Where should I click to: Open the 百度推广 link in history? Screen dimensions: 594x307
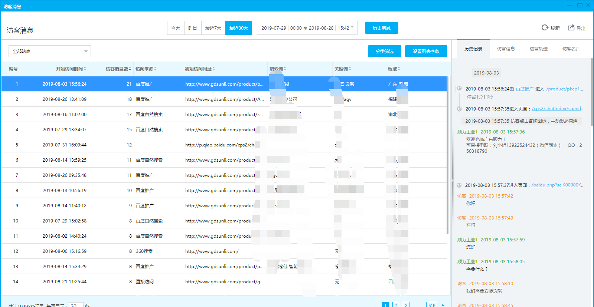pyautogui.click(x=524, y=89)
